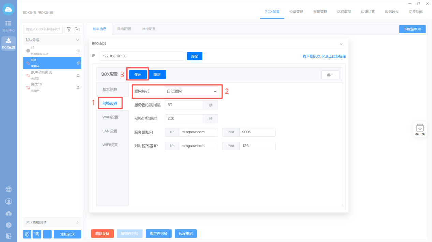This screenshot has width=432, height=242.
Task: Click the cloud upload sidebar icon
Action: pyautogui.click(x=9, y=213)
